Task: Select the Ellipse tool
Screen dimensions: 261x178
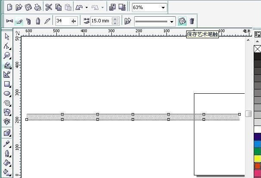Action: (7, 94)
